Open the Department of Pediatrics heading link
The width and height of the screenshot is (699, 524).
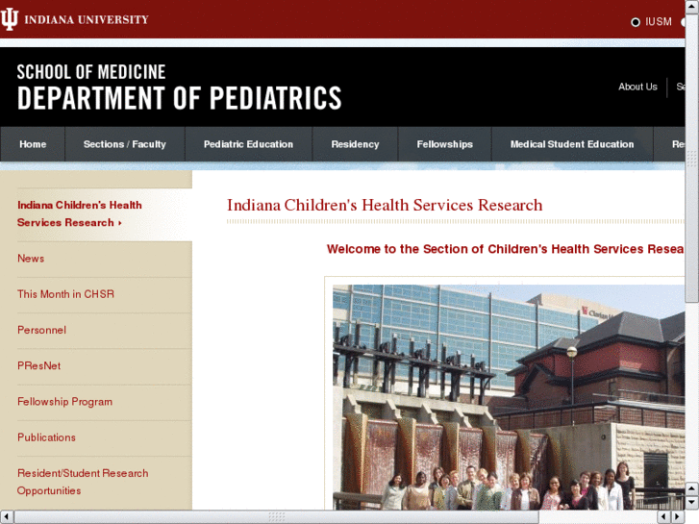click(179, 98)
